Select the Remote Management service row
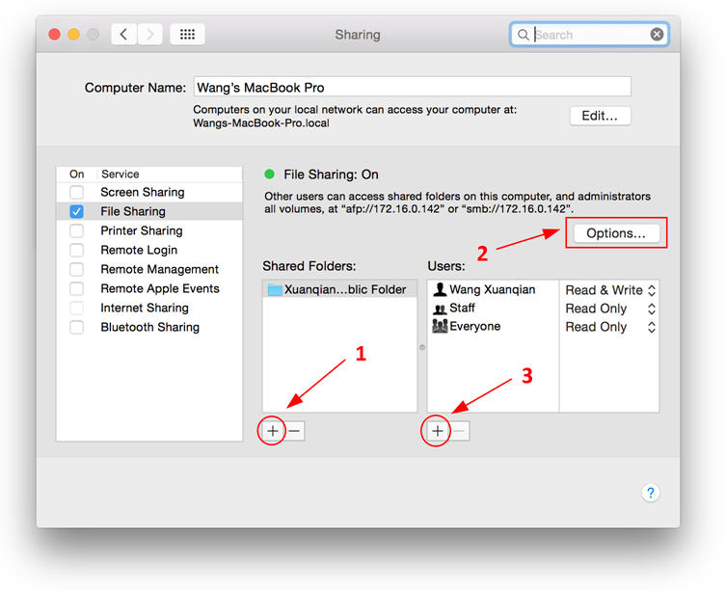Viewport: 726px width, 591px height. point(149,269)
